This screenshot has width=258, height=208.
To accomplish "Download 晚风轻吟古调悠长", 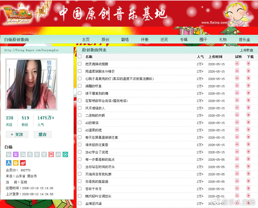I will [x=248, y=195].
